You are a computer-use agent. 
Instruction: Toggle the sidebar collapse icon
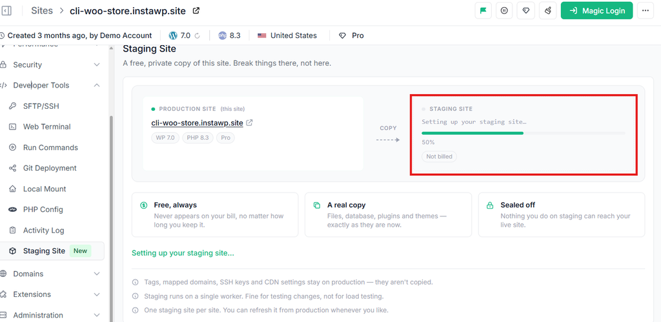pyautogui.click(x=6, y=10)
